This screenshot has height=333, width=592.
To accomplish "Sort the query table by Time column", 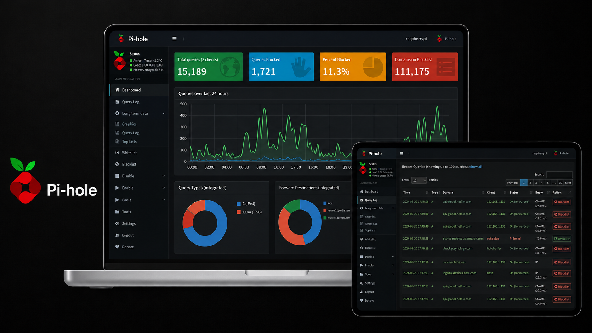I will click(x=416, y=193).
